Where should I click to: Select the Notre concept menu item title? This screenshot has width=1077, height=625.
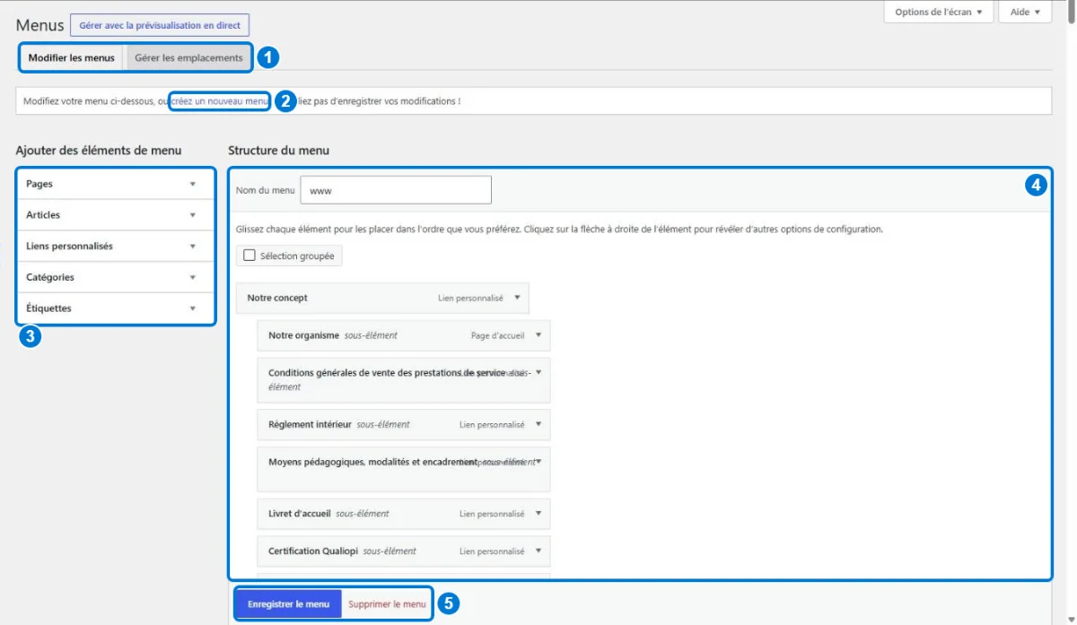tap(277, 298)
